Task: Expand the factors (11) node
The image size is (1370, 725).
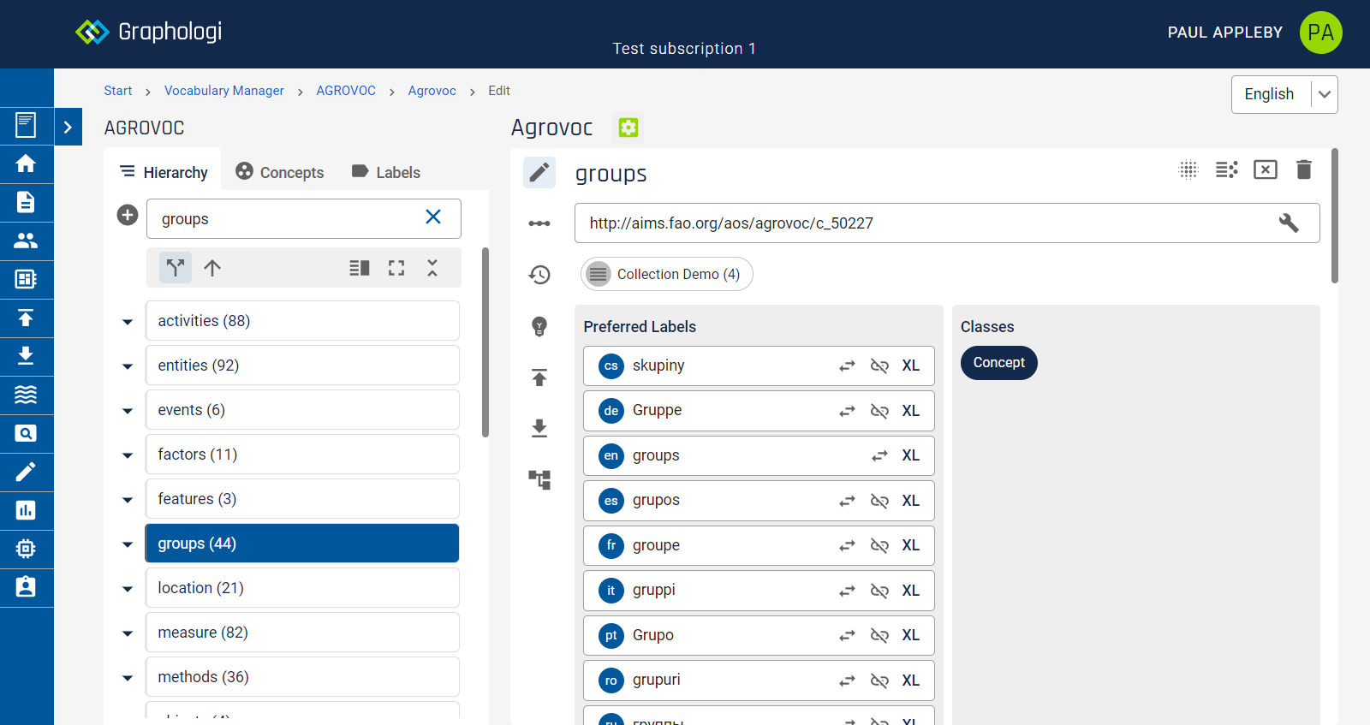Action: click(x=128, y=455)
